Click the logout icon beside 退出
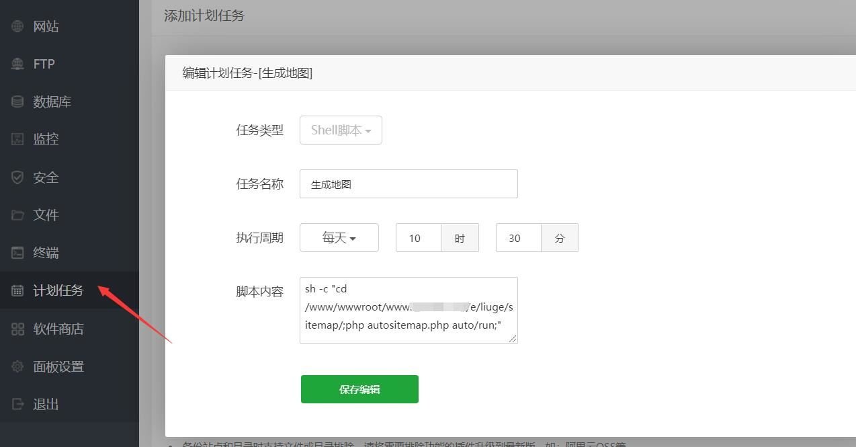Image resolution: width=856 pixels, height=447 pixels. 18,404
